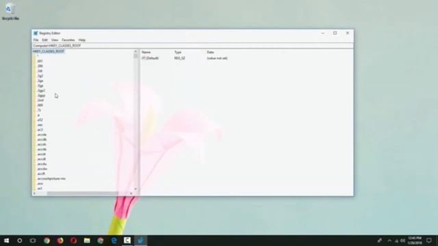Click the (value not set) data cell
Screen dimensions: 438x246
point(218,58)
